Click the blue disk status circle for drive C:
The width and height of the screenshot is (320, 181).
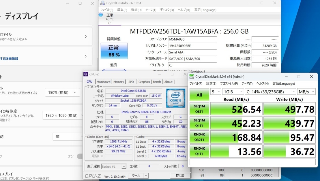[101, 15]
